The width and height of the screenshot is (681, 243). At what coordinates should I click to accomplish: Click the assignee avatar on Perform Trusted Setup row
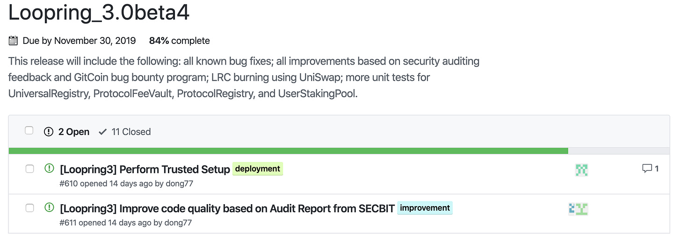point(581,170)
